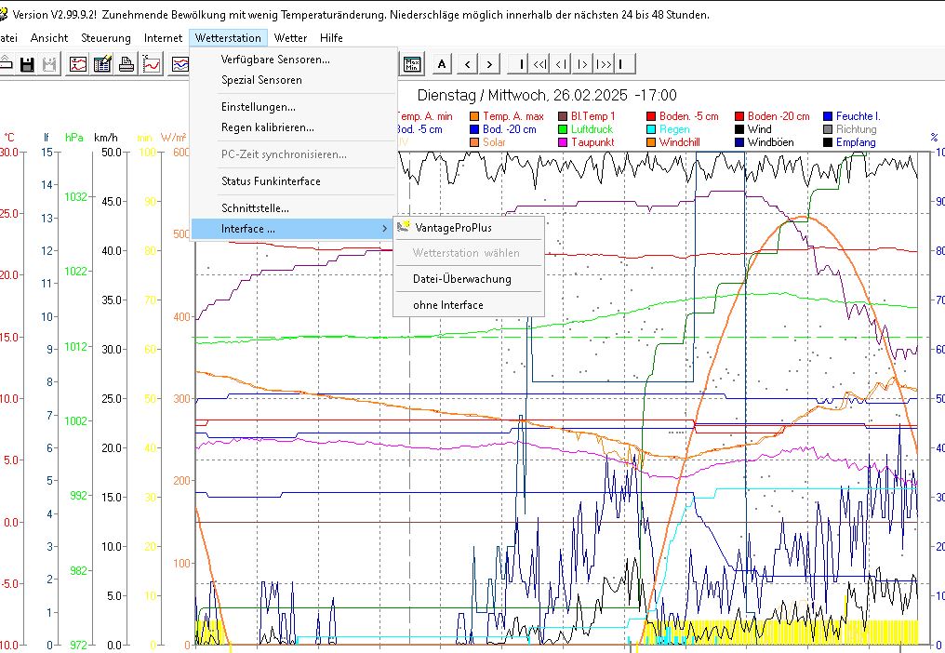Select 'Verfügbare Sensoren...' menu entry

[275, 60]
